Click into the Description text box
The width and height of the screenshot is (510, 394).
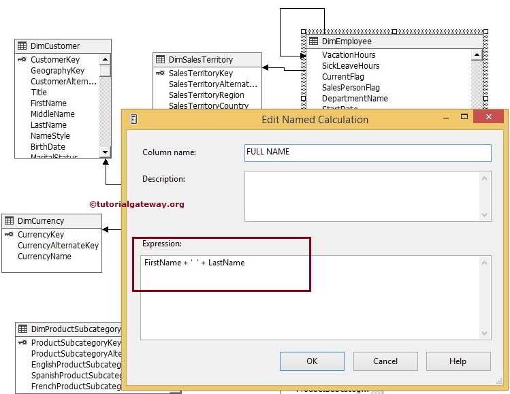click(362, 197)
